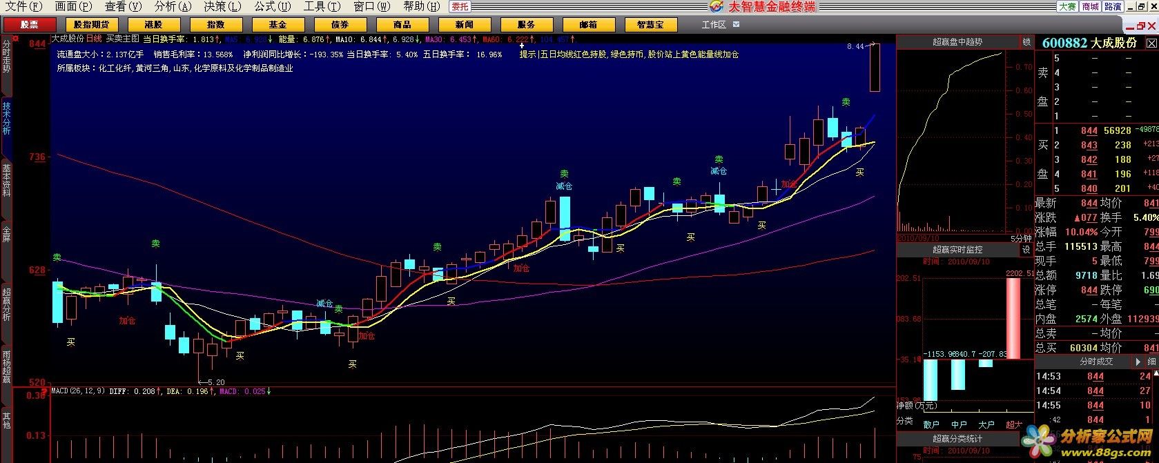Select the 指数 tab
The image size is (1159, 463).
point(215,25)
